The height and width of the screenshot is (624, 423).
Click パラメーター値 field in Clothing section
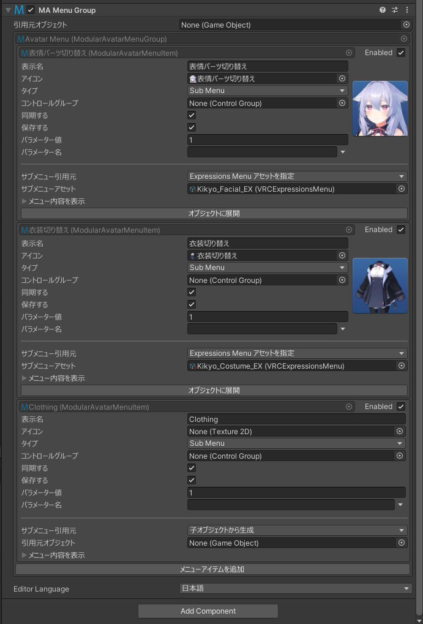pos(296,493)
